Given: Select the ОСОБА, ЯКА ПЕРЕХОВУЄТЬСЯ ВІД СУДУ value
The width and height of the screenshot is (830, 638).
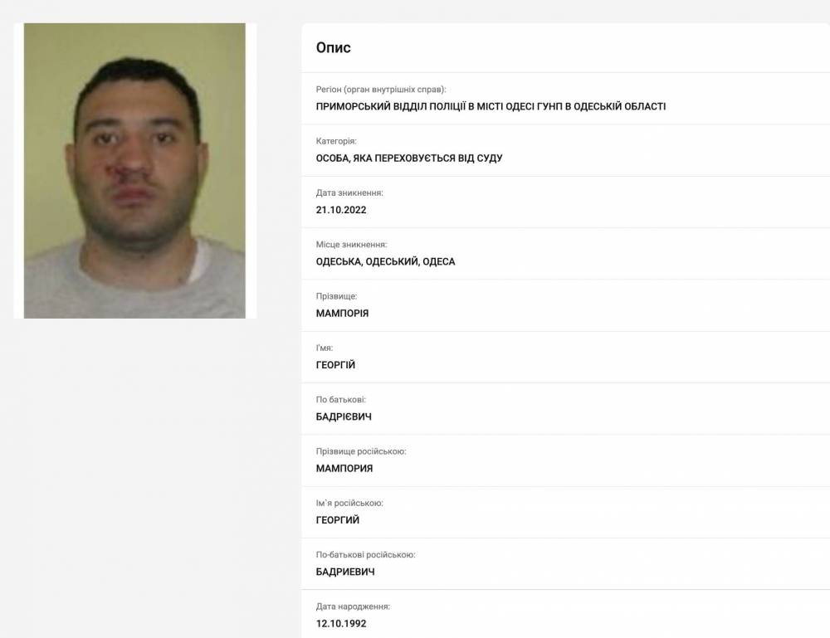Looking at the screenshot, I should 409,158.
